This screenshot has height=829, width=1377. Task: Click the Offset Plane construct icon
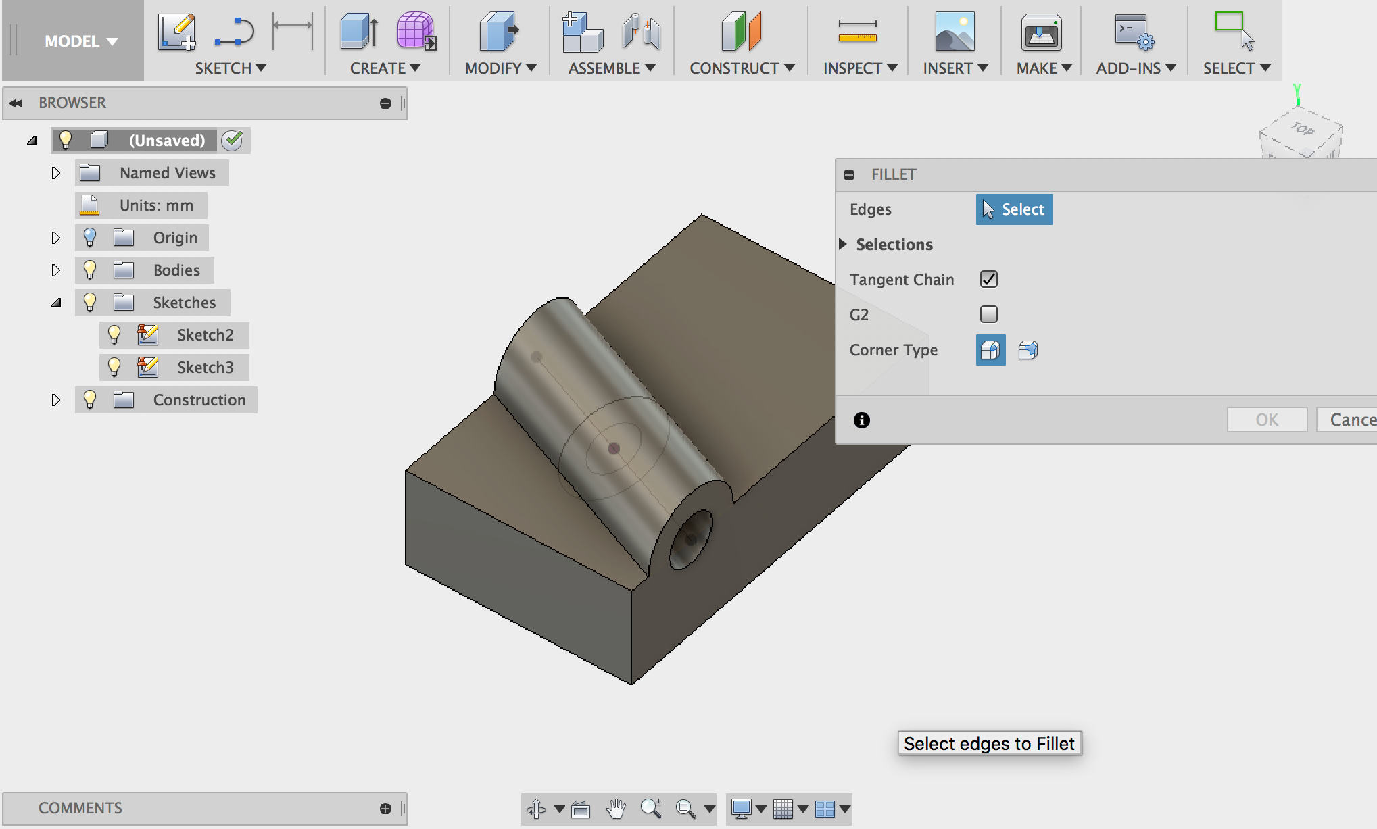742,31
